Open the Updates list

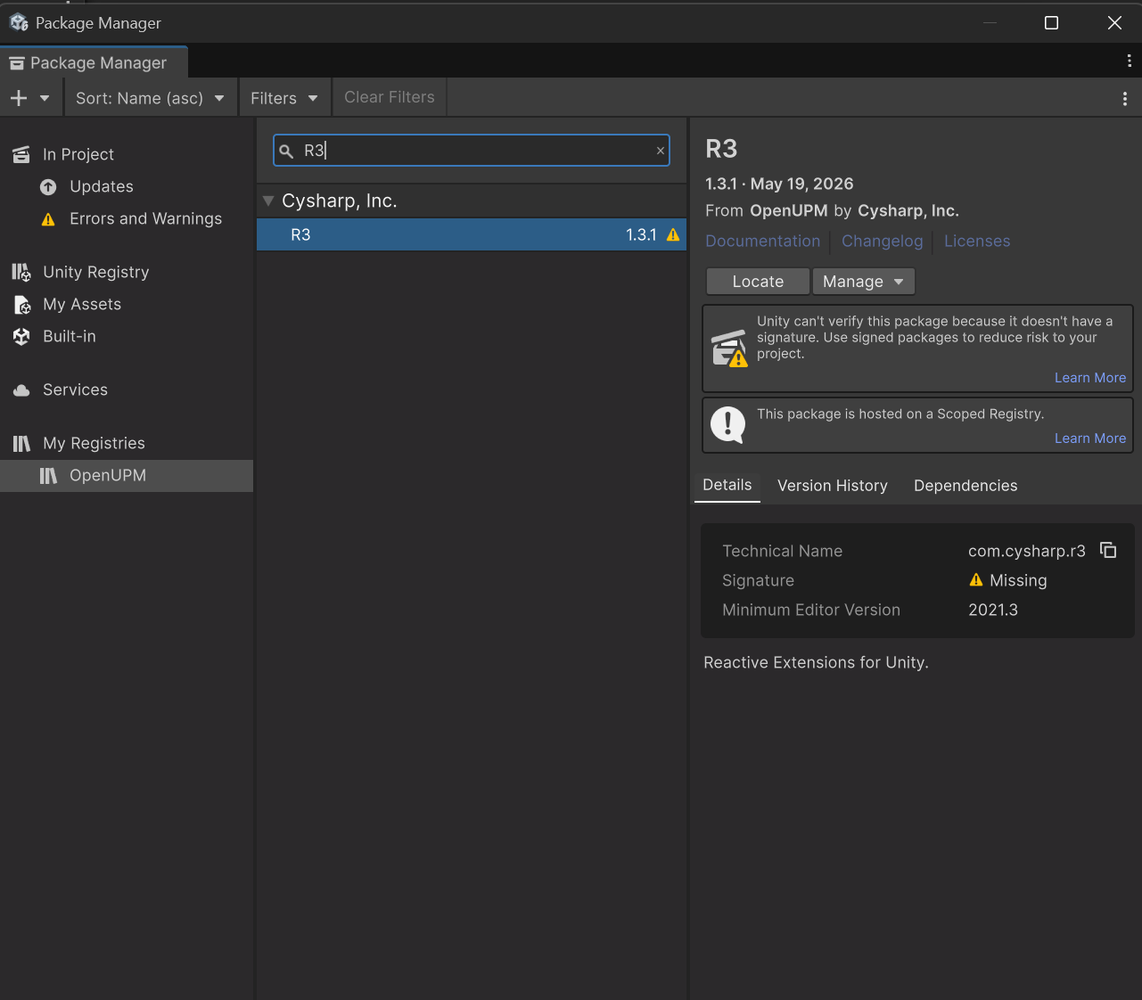tap(102, 186)
